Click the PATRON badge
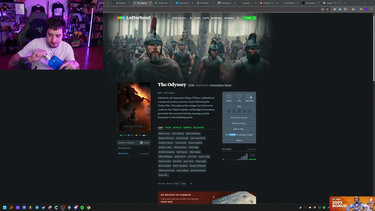375x211 pixels. (x=232, y=135)
